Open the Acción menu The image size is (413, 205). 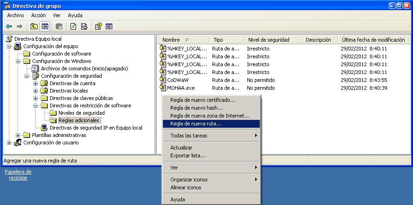click(x=39, y=16)
